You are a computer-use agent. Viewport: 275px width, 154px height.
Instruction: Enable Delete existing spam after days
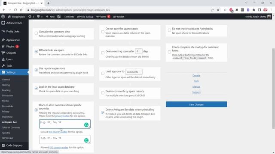(103, 53)
